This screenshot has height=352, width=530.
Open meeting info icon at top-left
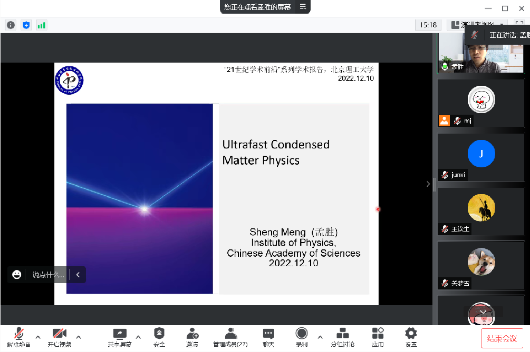11,25
